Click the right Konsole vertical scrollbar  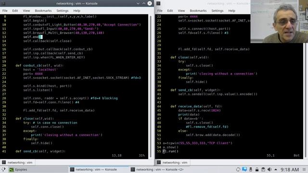tap(306, 100)
